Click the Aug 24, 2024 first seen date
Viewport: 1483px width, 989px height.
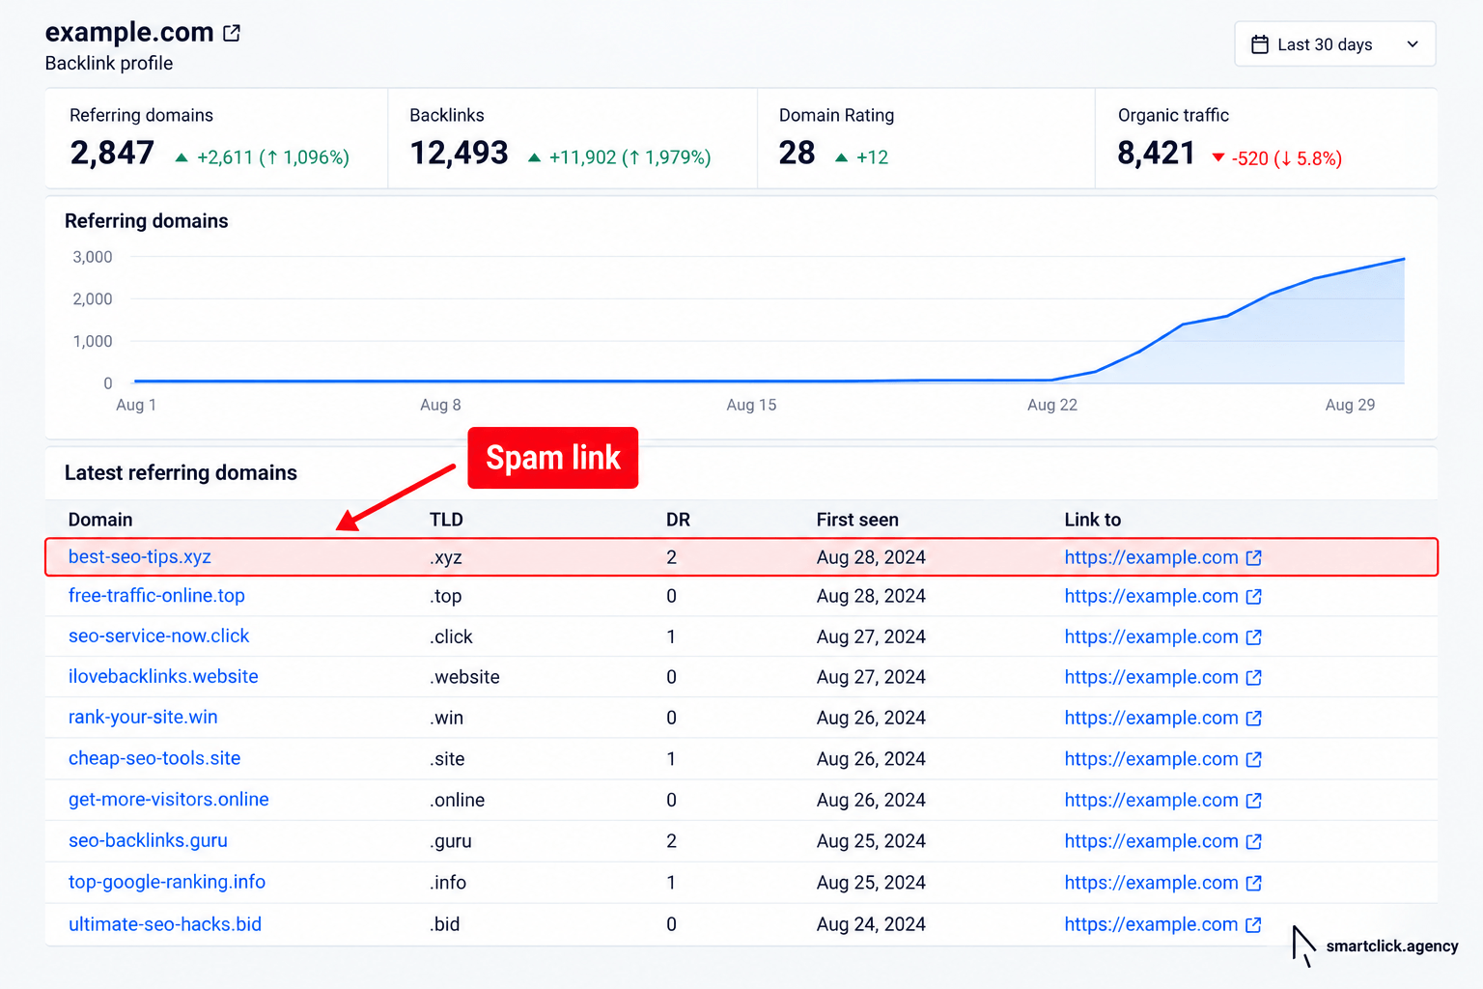[x=871, y=924]
